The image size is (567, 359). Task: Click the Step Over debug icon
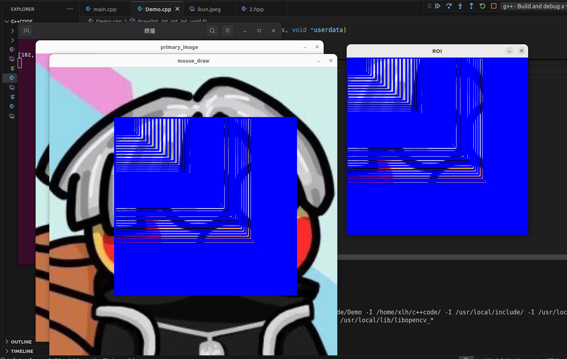coord(449,6)
